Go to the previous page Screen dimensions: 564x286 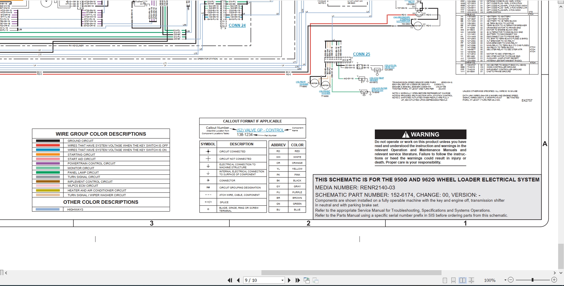coord(238,280)
